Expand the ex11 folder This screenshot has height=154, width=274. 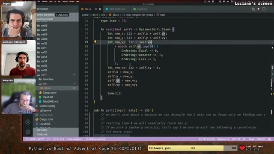pyautogui.click(x=42, y=48)
